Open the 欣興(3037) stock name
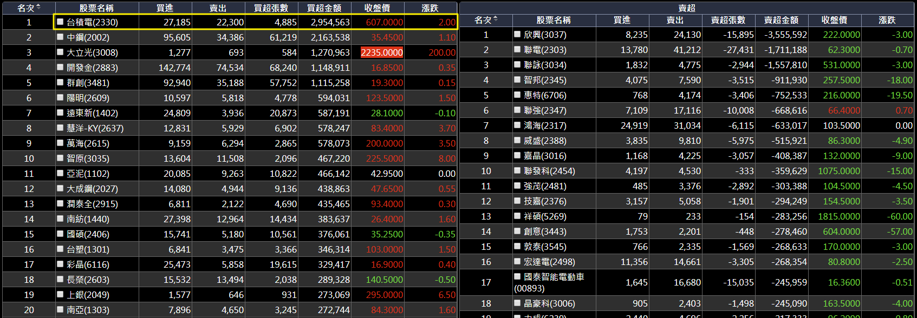 pos(545,35)
